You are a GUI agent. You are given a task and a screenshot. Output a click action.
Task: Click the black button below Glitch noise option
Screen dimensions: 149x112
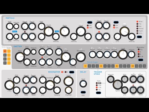[139, 37]
